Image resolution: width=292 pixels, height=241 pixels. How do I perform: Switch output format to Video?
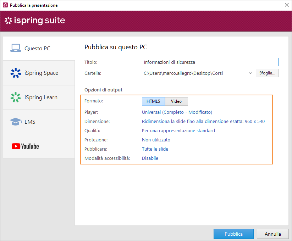pyautogui.click(x=176, y=101)
